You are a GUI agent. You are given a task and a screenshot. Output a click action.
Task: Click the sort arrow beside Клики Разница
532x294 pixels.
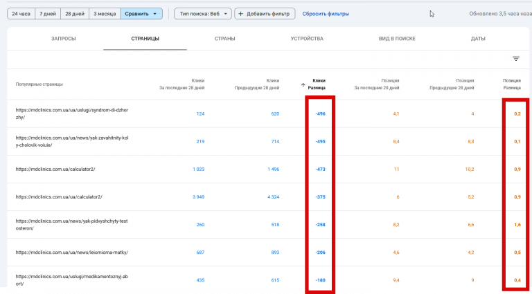coord(303,85)
